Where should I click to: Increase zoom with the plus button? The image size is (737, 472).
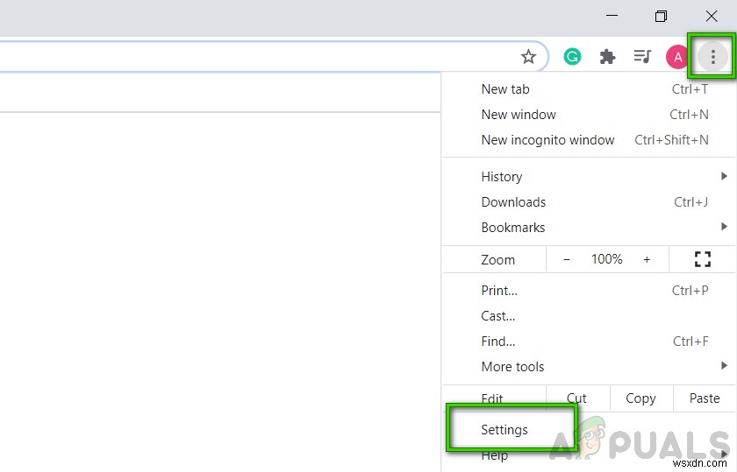point(647,259)
